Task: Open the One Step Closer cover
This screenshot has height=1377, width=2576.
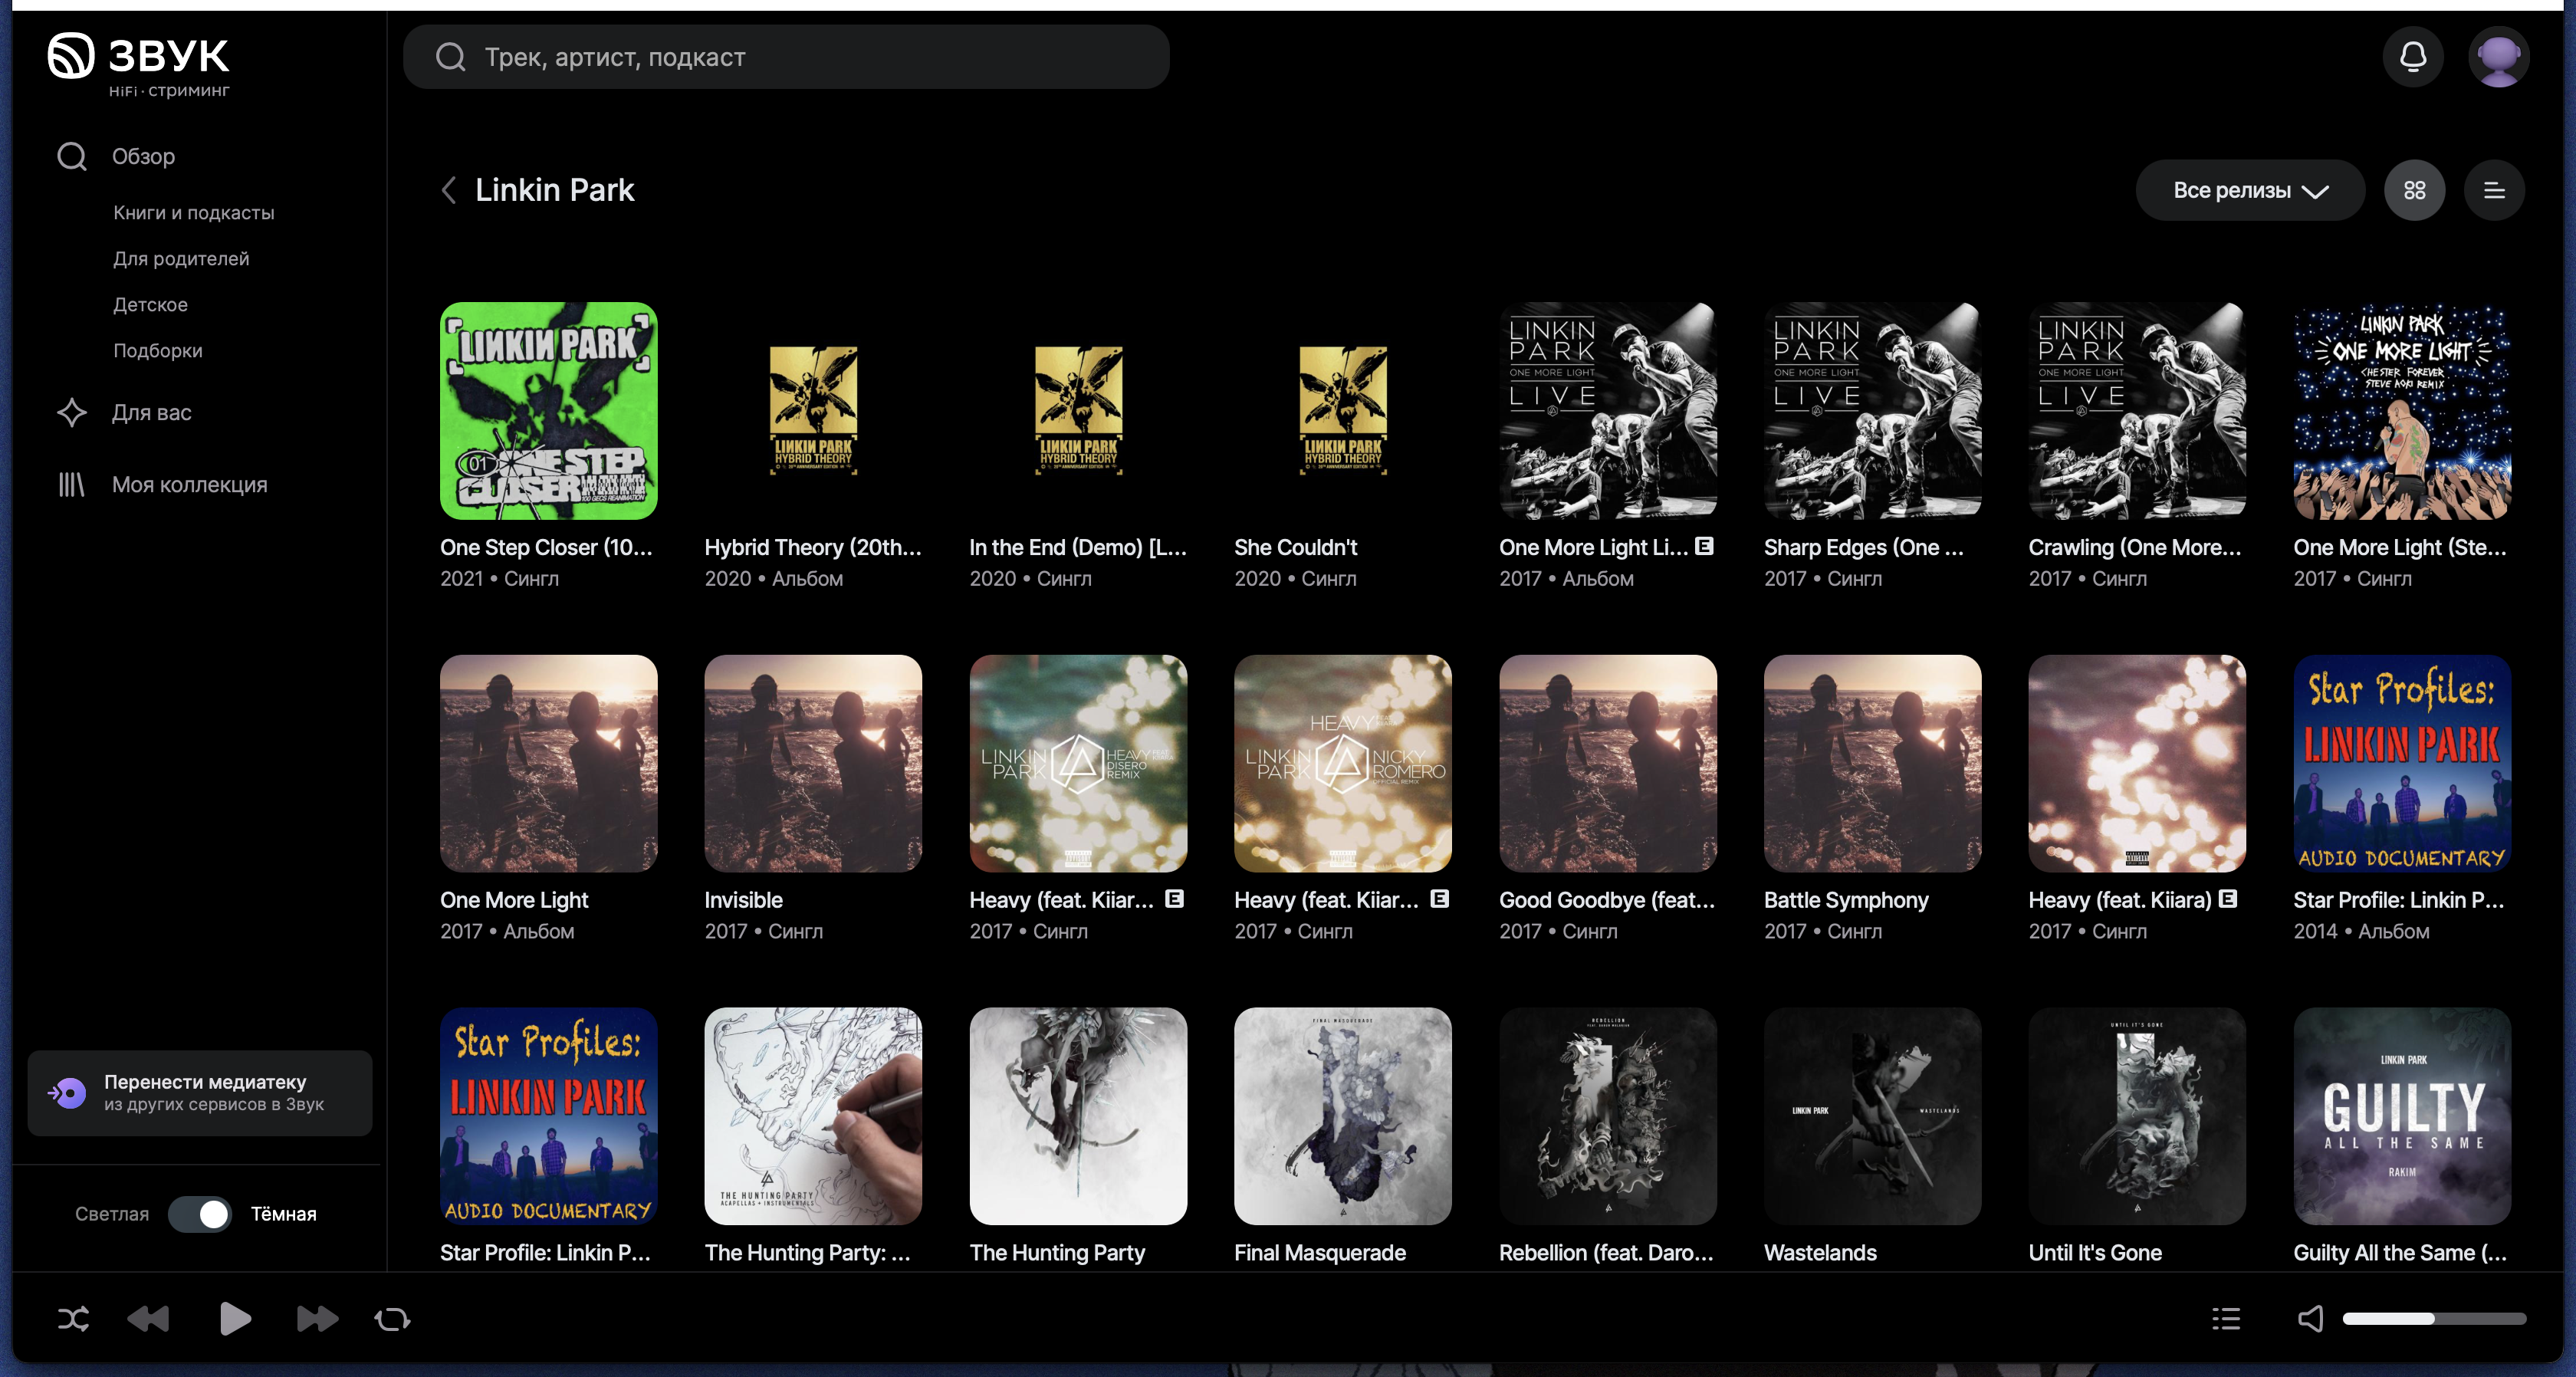Action: coord(548,410)
